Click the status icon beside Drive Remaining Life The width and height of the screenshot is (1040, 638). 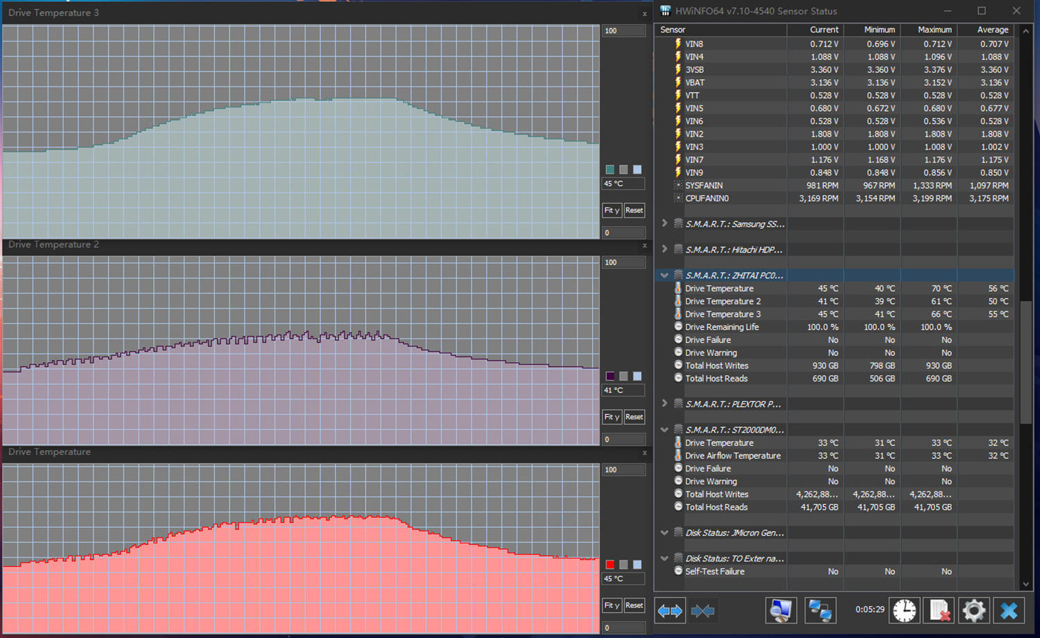tap(678, 327)
